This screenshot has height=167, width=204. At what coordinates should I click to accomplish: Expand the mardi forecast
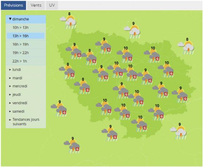click(x=26, y=78)
